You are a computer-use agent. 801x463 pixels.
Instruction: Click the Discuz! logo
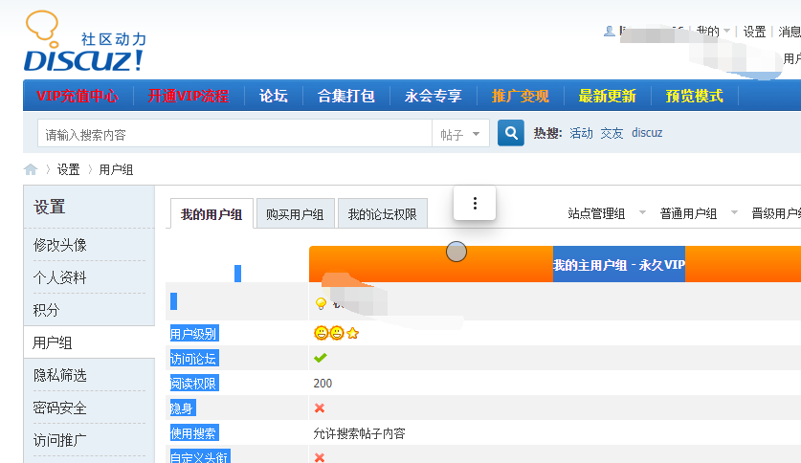[85, 41]
